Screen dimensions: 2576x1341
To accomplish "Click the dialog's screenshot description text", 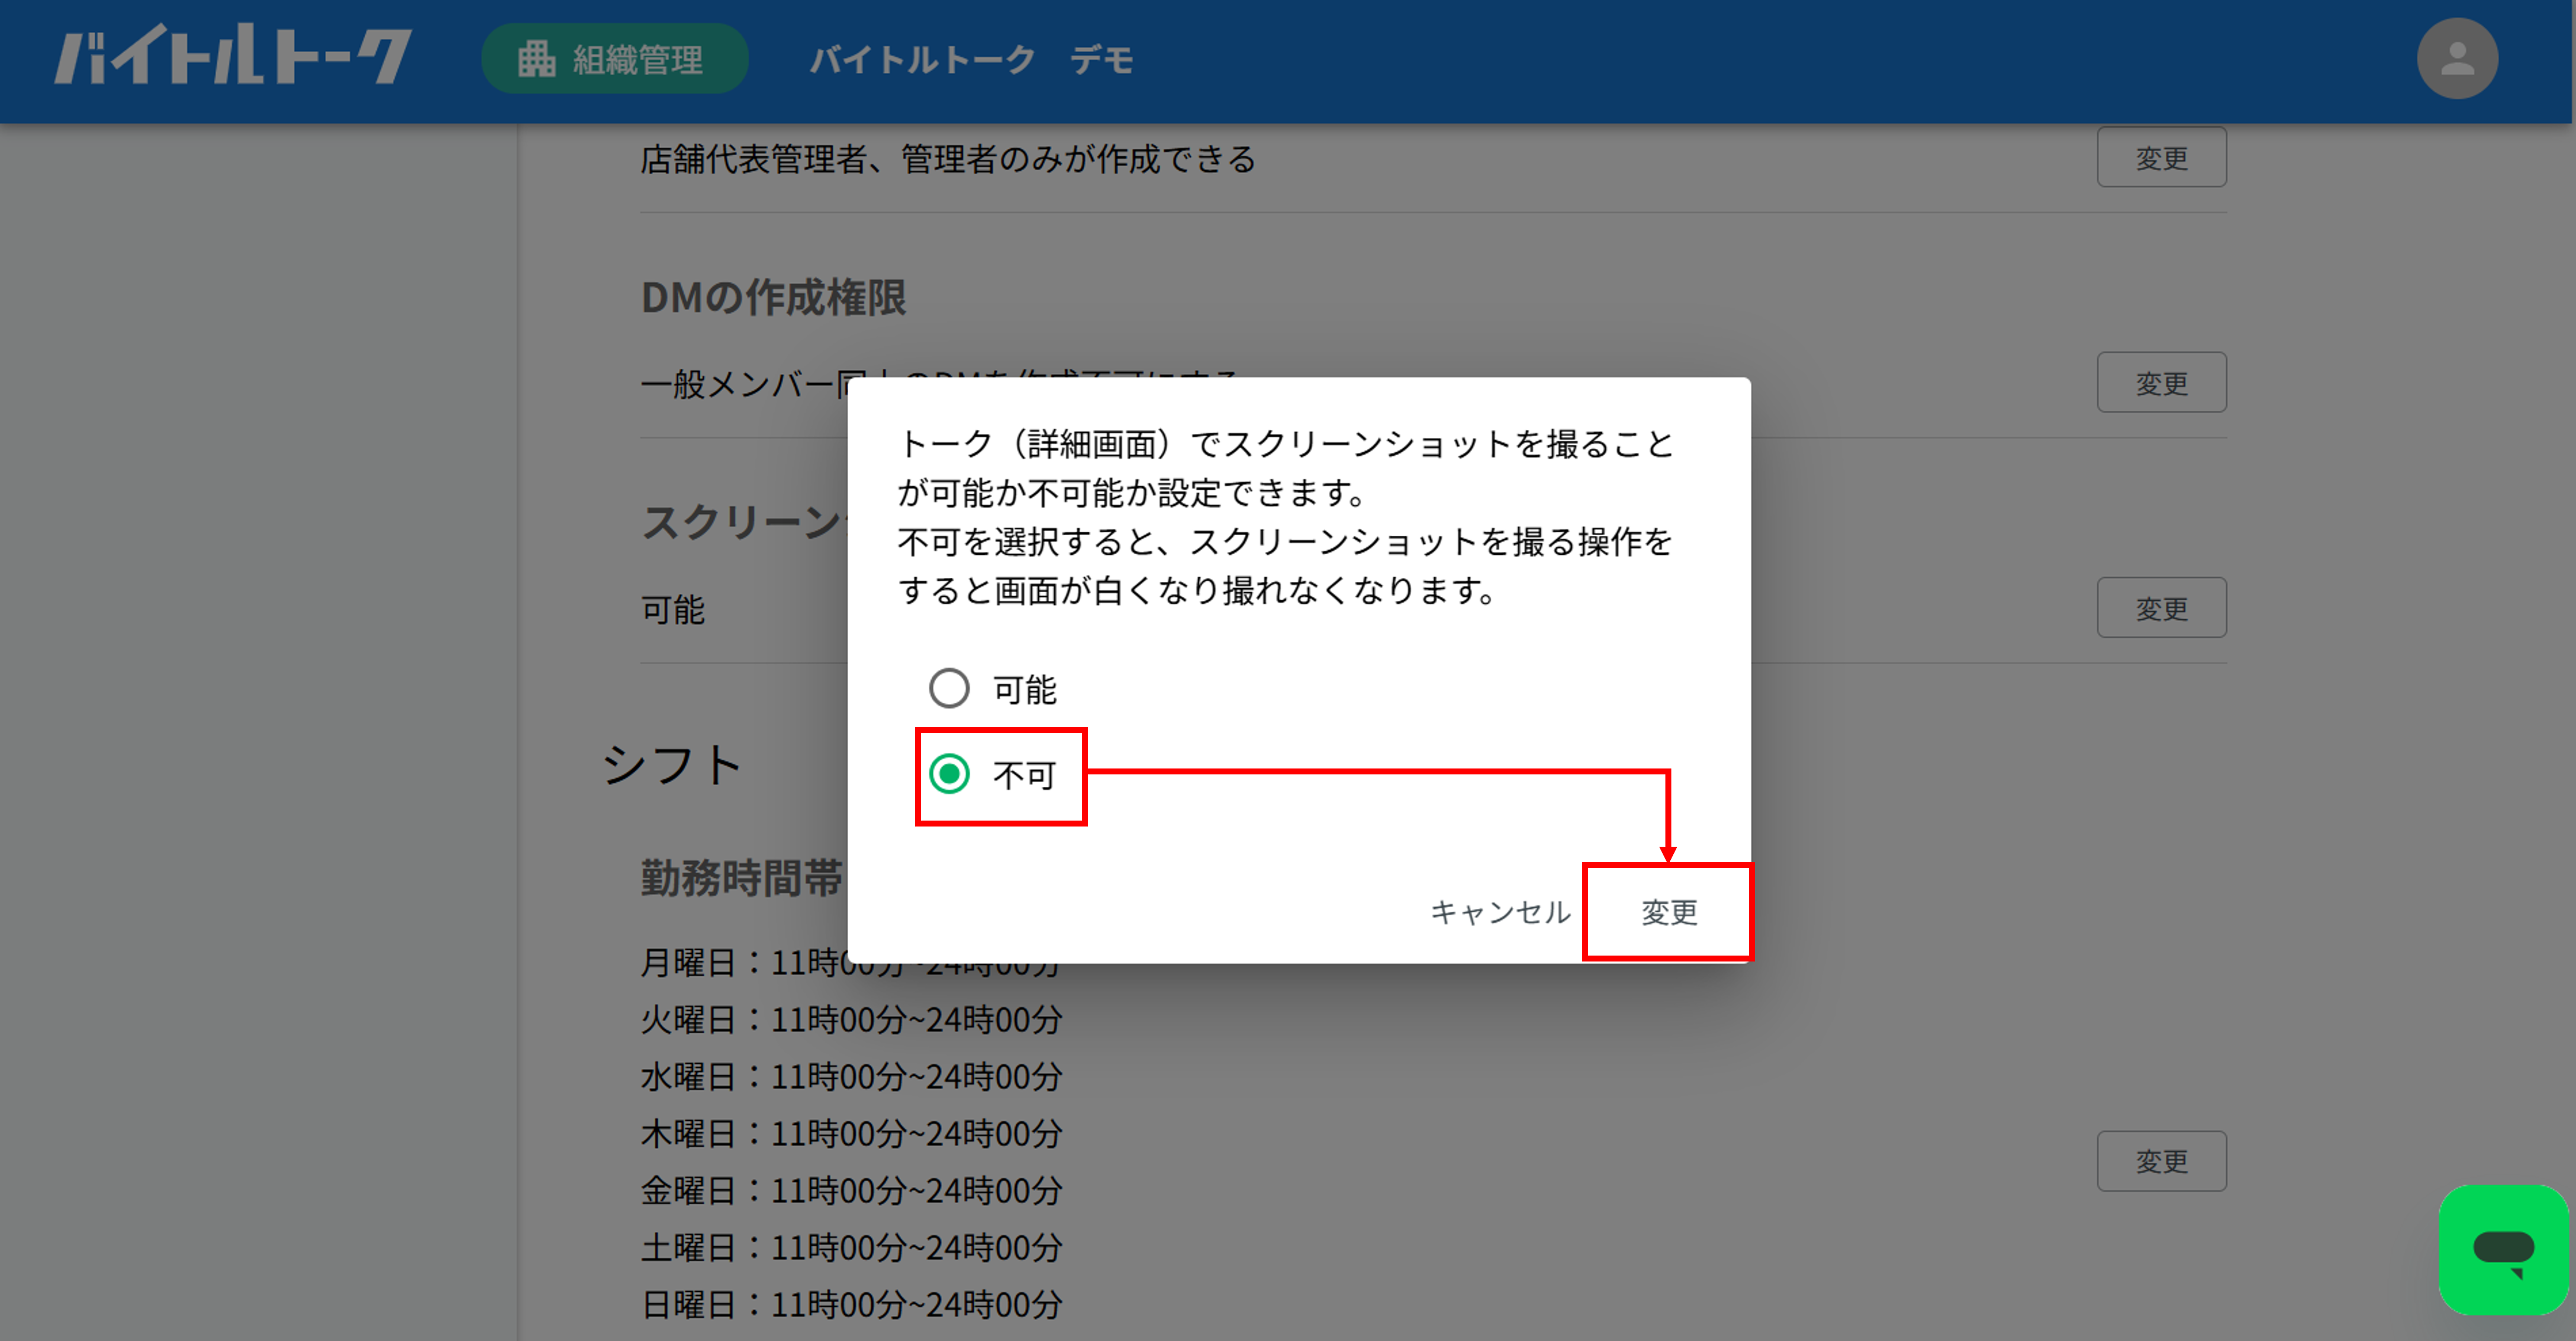I will [x=1285, y=517].
